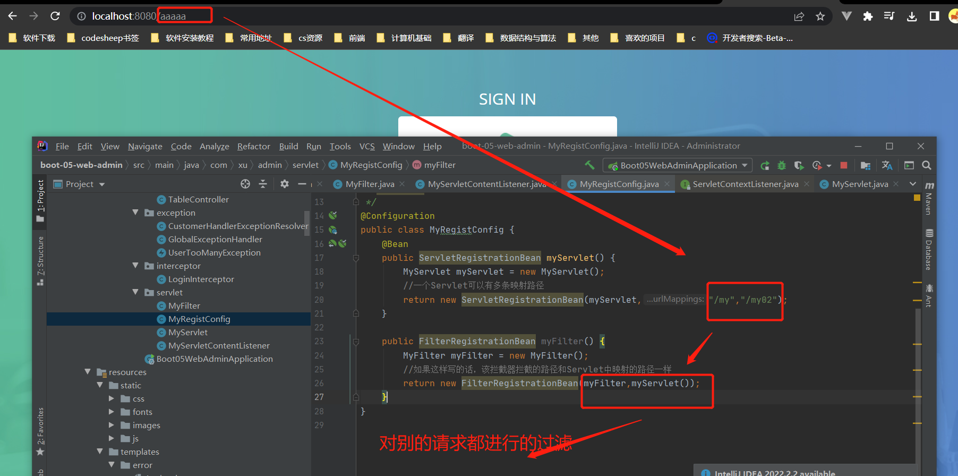Collapse the resources folder
The width and height of the screenshot is (958, 476).
(x=88, y=371)
